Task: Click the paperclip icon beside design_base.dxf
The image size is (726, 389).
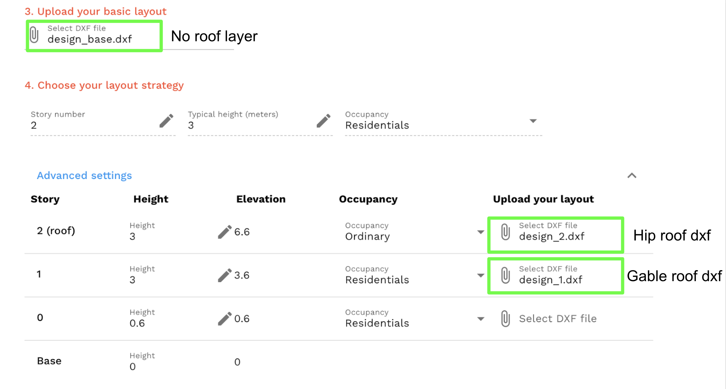Action: click(34, 35)
